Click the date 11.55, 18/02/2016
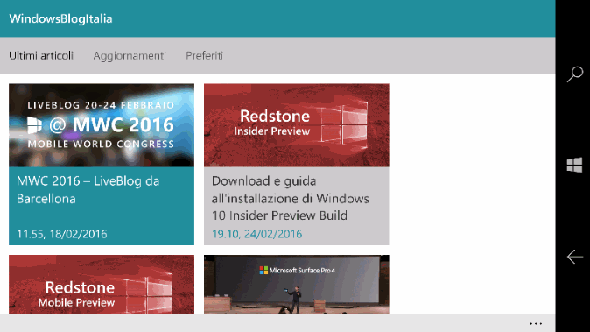 [x=62, y=234]
